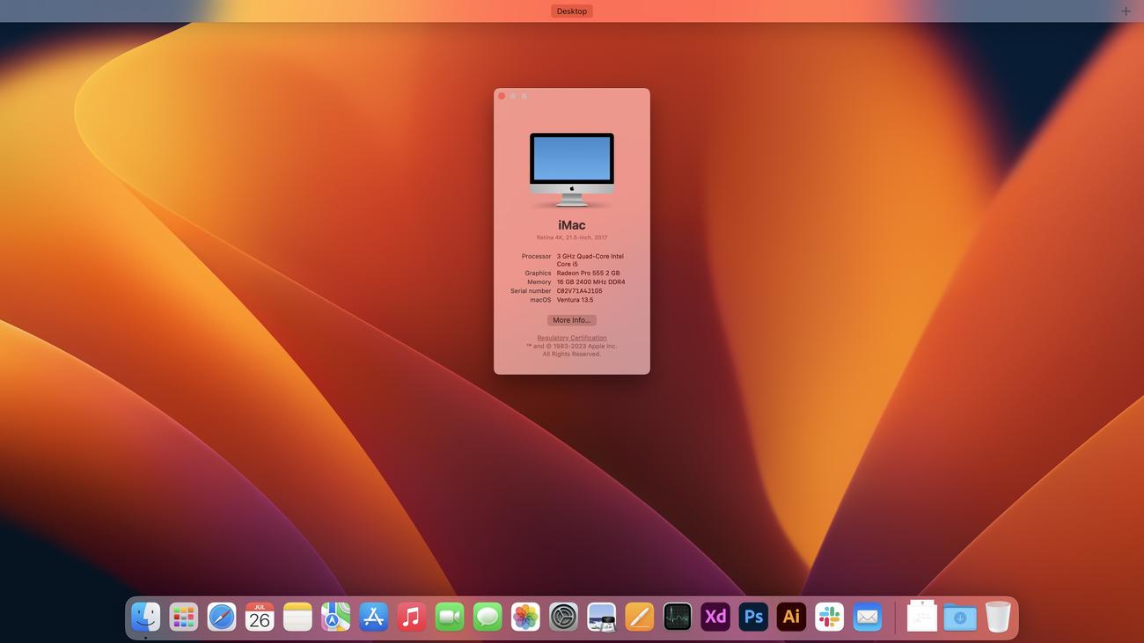The width and height of the screenshot is (1144, 643).
Task: Click the 16 GB 2400 MHz DDR4 text
Action: [590, 282]
